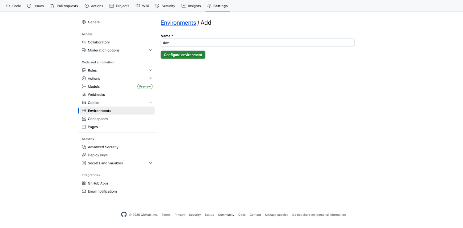Expand the Secrets and variables section
This screenshot has width=463, height=228.
(151, 163)
